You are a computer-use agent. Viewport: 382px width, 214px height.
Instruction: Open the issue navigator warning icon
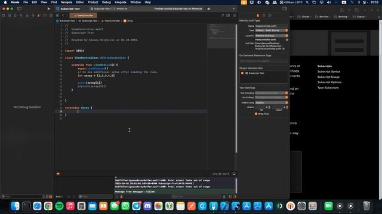tap(27, 15)
